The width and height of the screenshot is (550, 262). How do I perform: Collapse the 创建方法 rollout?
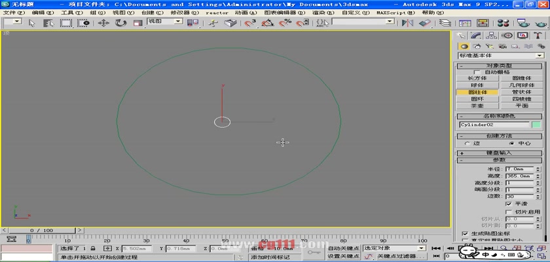tap(500, 136)
